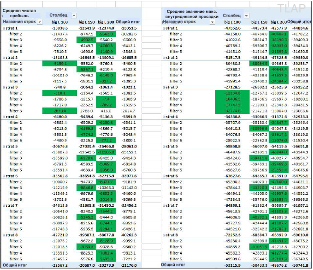Select the Среднее значение макс. внутридневной просадки title

[192, 14]
